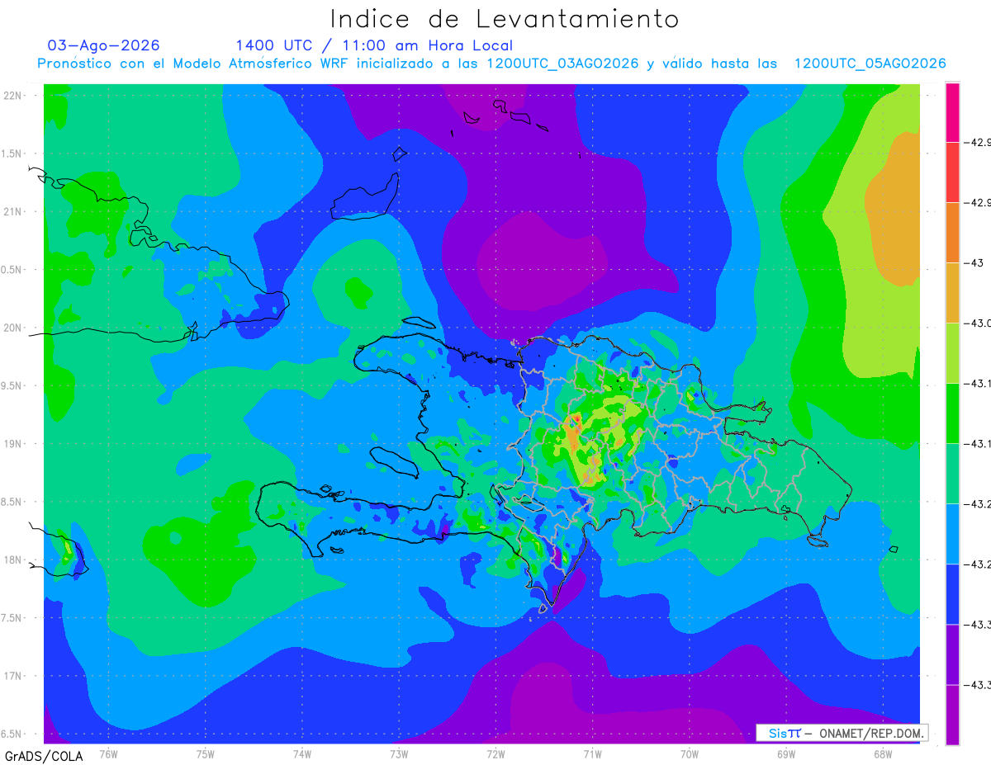991x765 pixels.
Task: Select the date text "03-Ago-2026"
Action: pos(104,45)
